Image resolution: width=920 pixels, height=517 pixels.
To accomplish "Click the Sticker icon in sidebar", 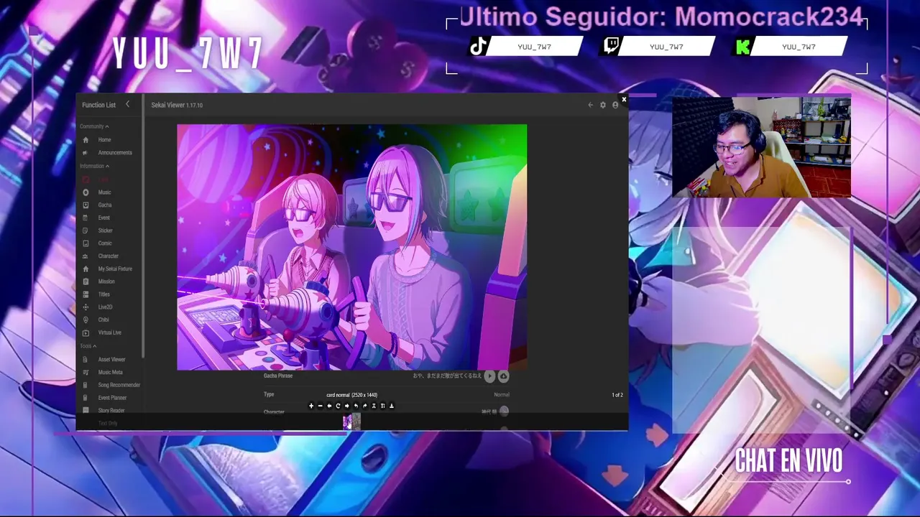I will pos(86,230).
